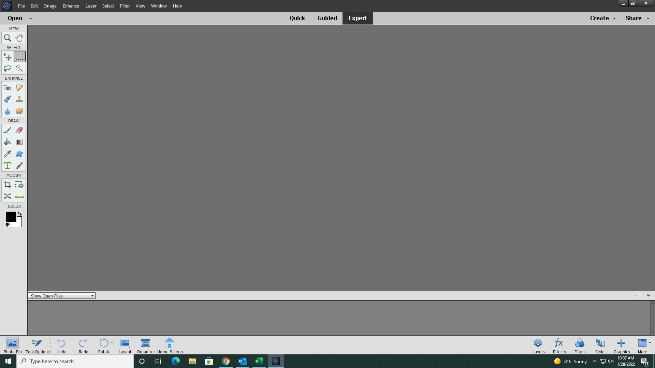655x368 pixels.
Task: Select the Hand tool
Action: (x=19, y=38)
